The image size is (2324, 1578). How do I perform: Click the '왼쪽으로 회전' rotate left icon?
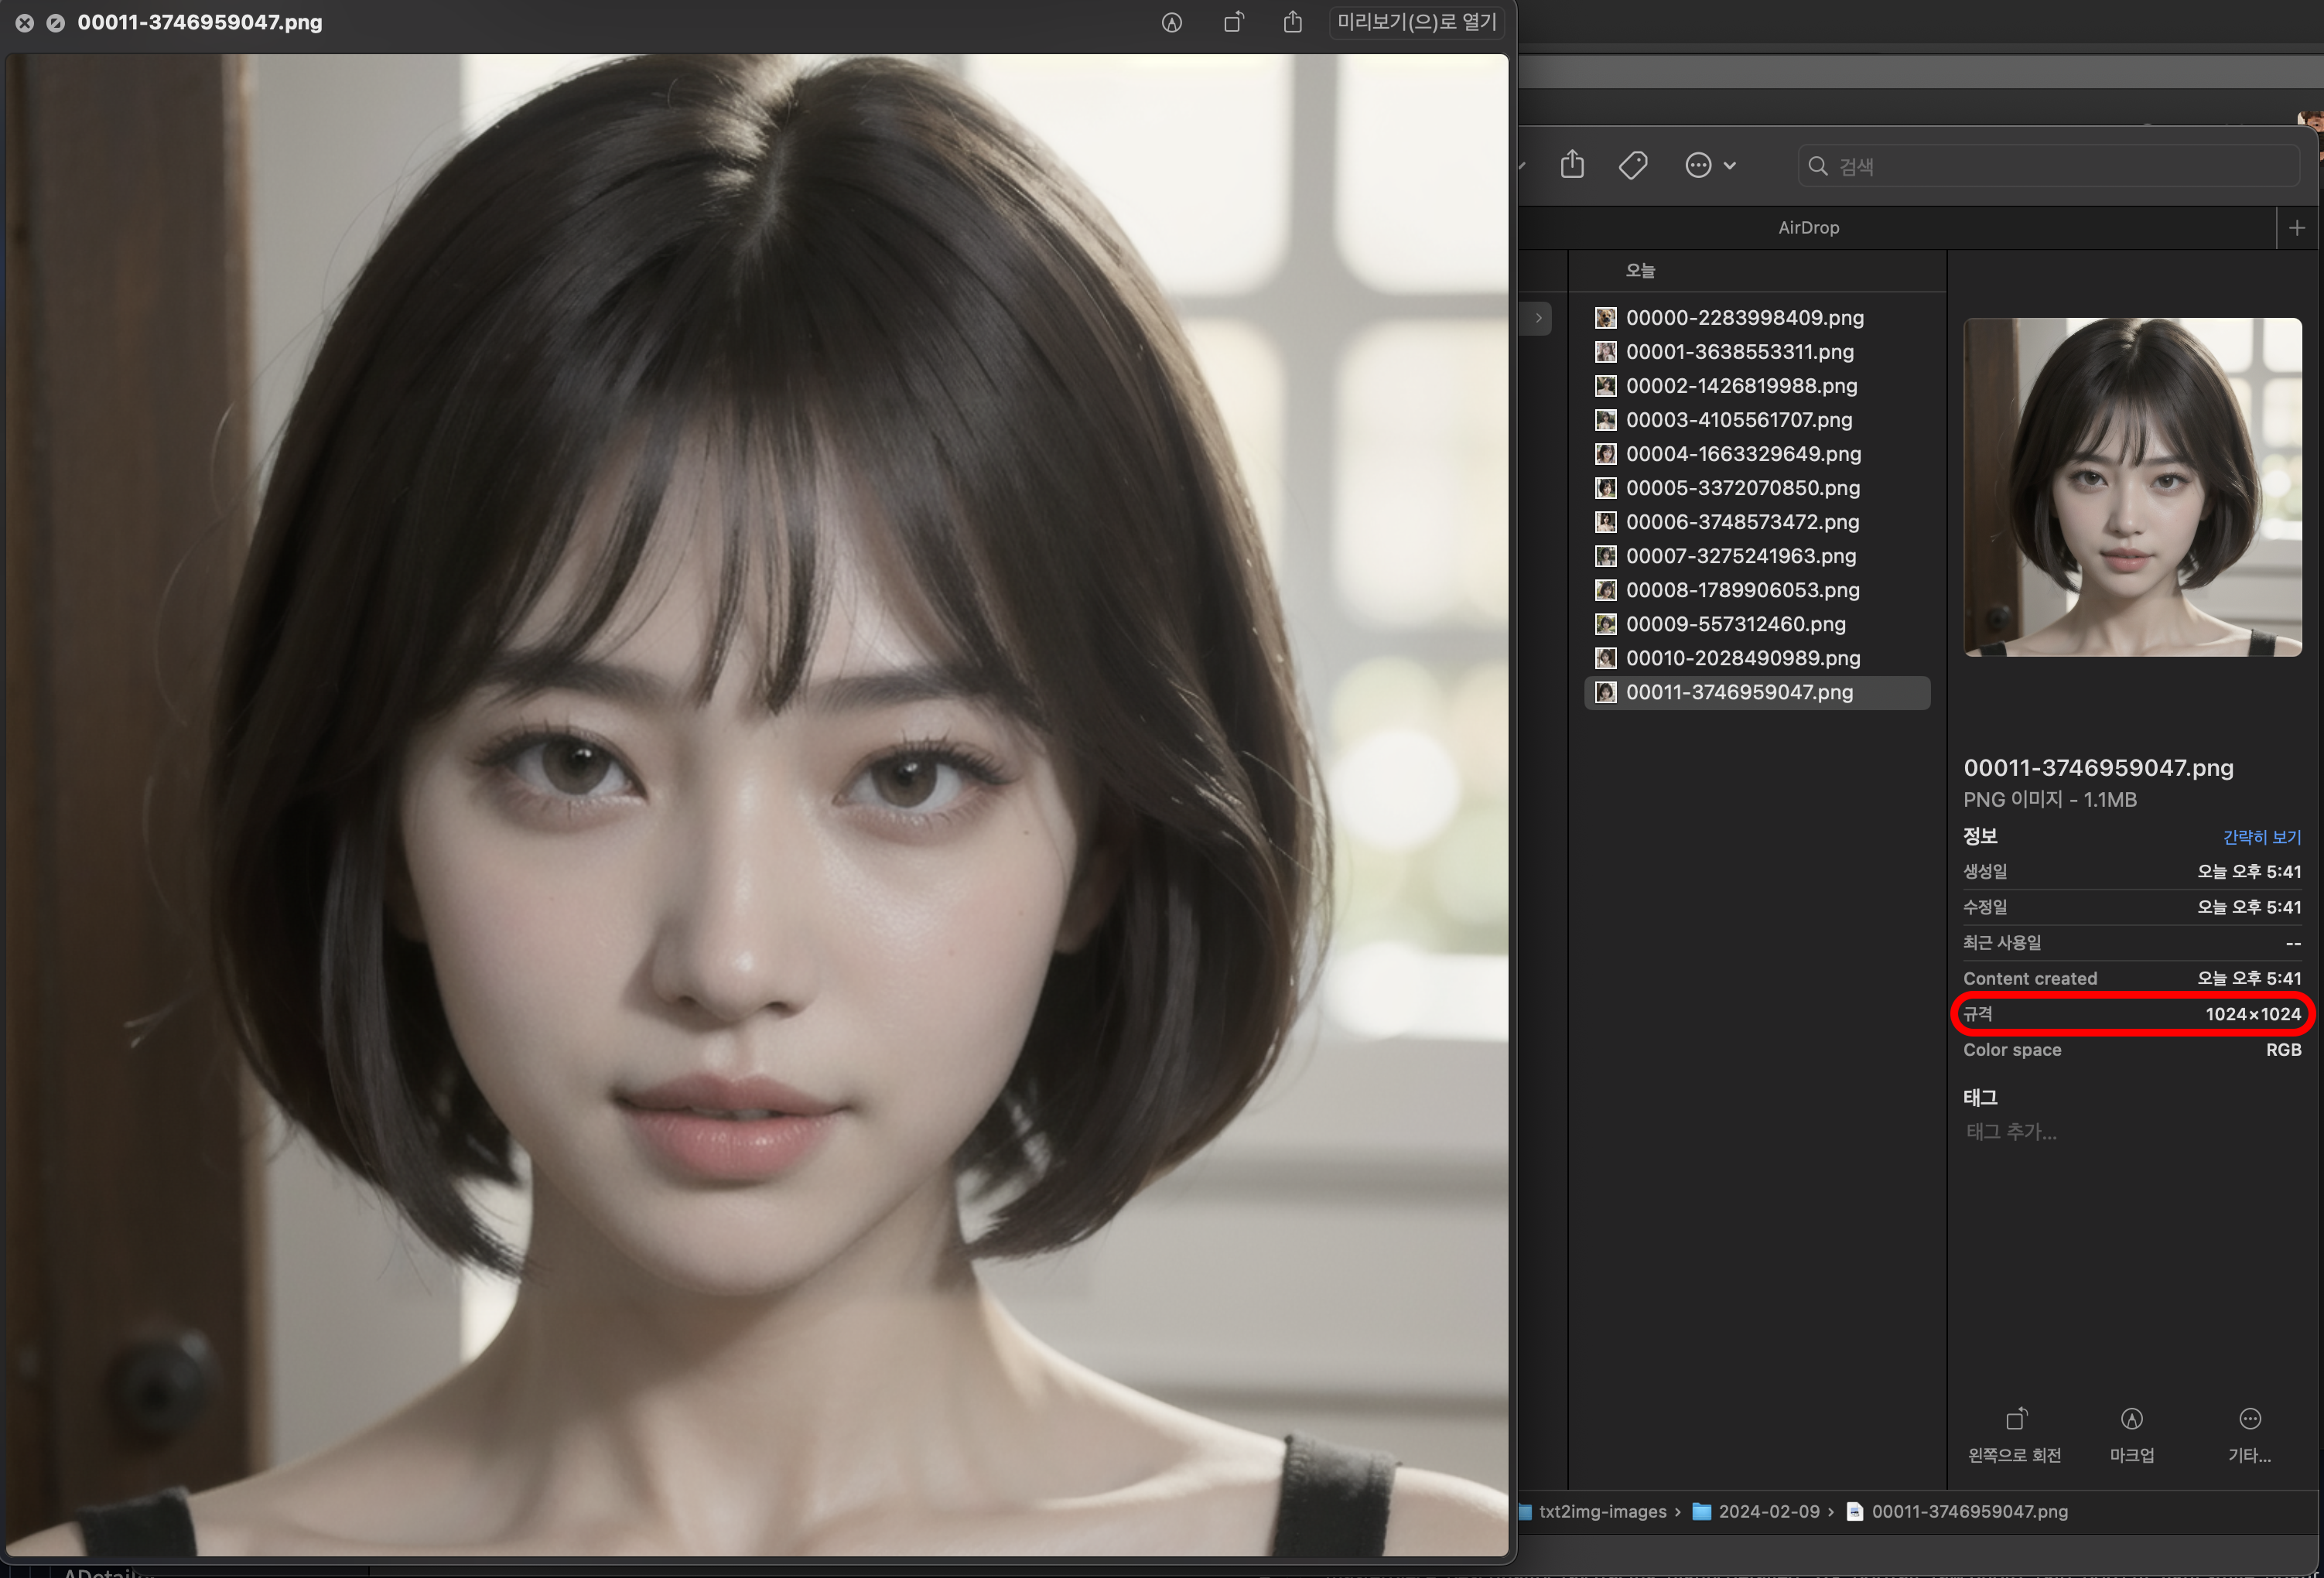2015,1420
